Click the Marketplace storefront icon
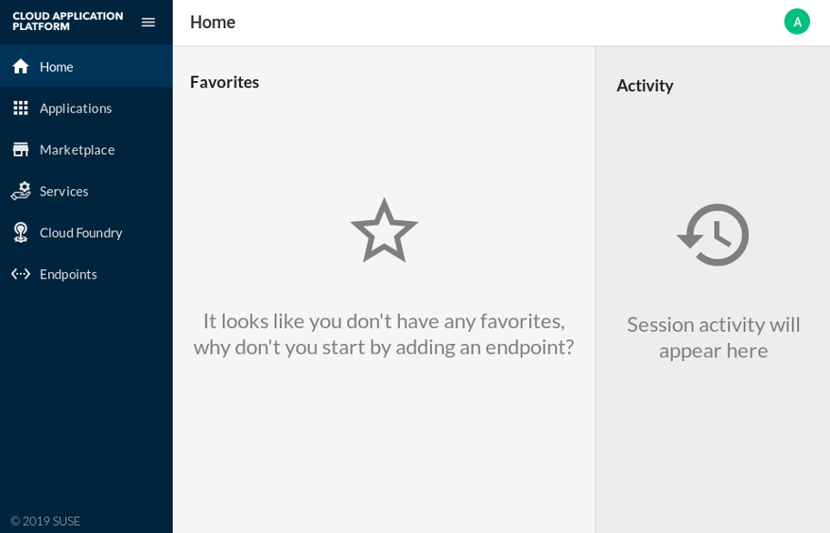 [20, 149]
